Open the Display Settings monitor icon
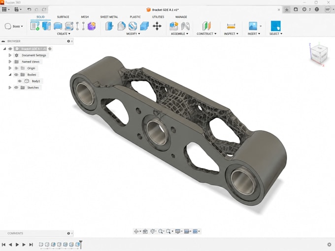Viewport: 335px width, 251px height. click(x=178, y=231)
